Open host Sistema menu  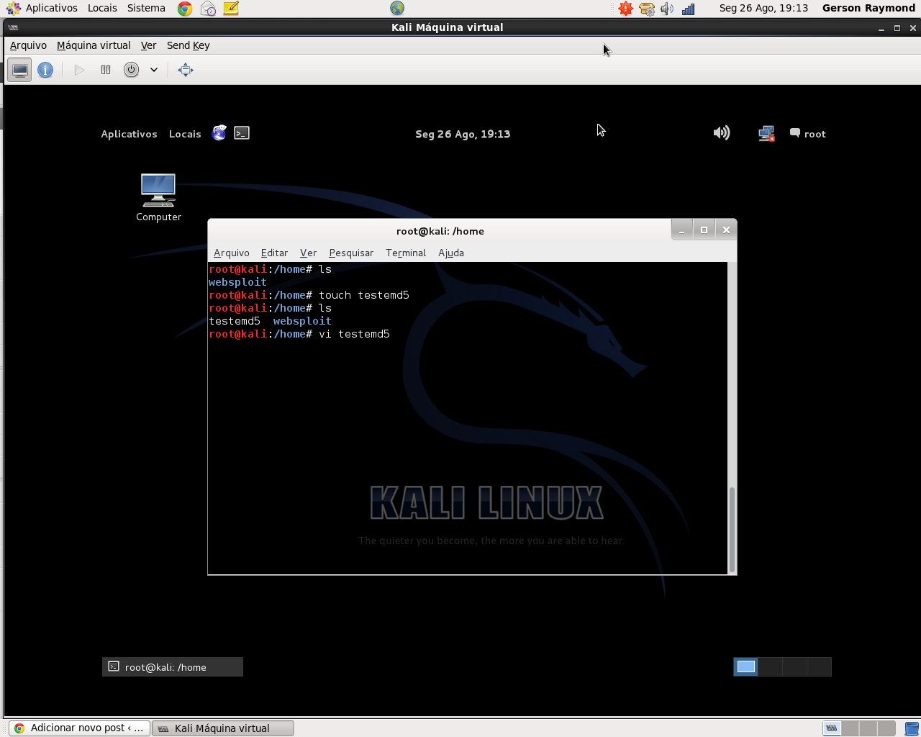pos(146,8)
